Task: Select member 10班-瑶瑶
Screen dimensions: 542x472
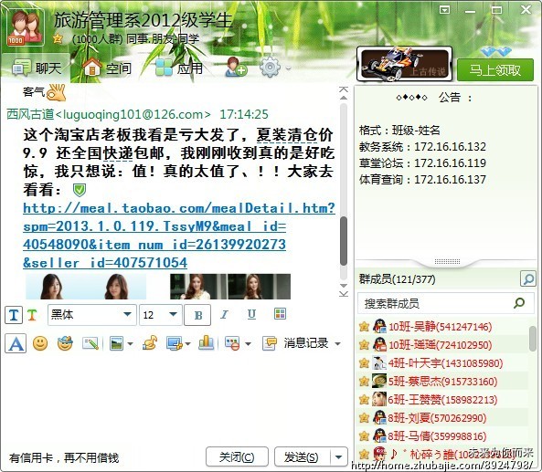Action: pos(442,344)
